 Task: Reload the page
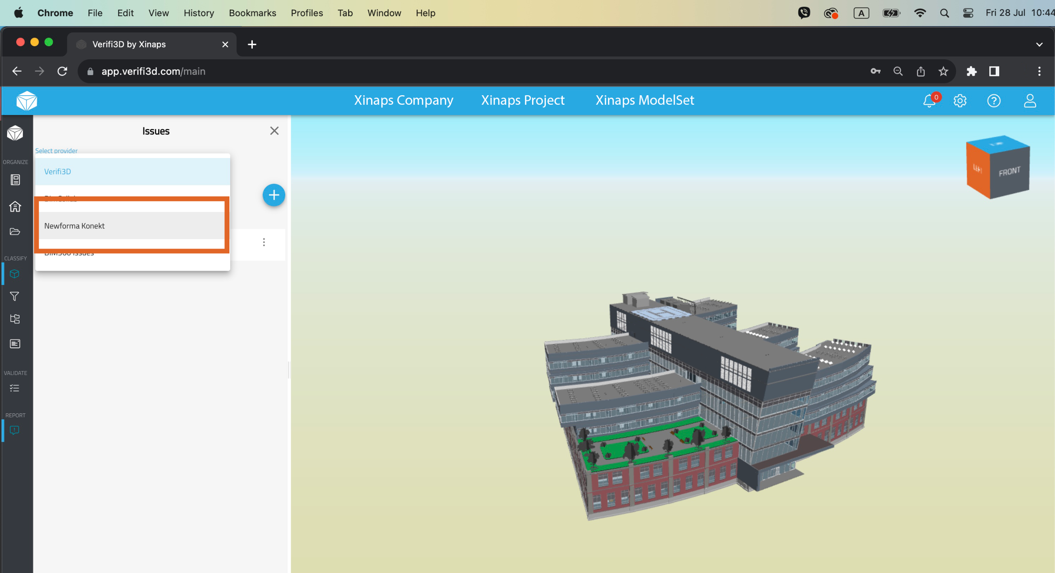pyautogui.click(x=62, y=71)
